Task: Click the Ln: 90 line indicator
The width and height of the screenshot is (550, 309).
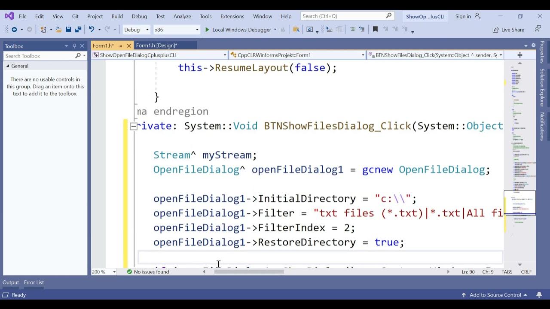Action: tap(468, 272)
